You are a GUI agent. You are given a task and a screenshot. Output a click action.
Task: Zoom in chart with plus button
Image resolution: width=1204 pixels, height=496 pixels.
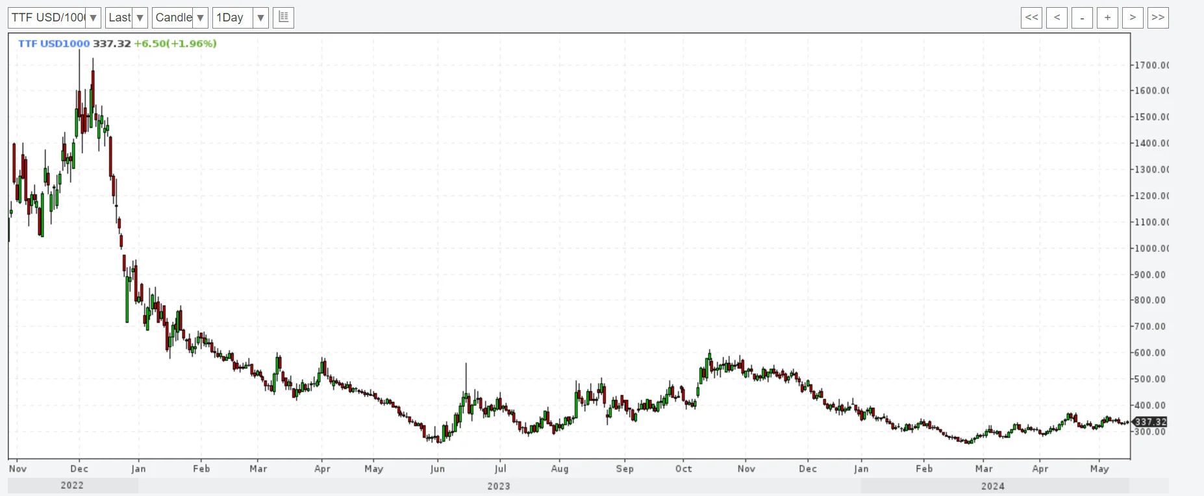1107,18
